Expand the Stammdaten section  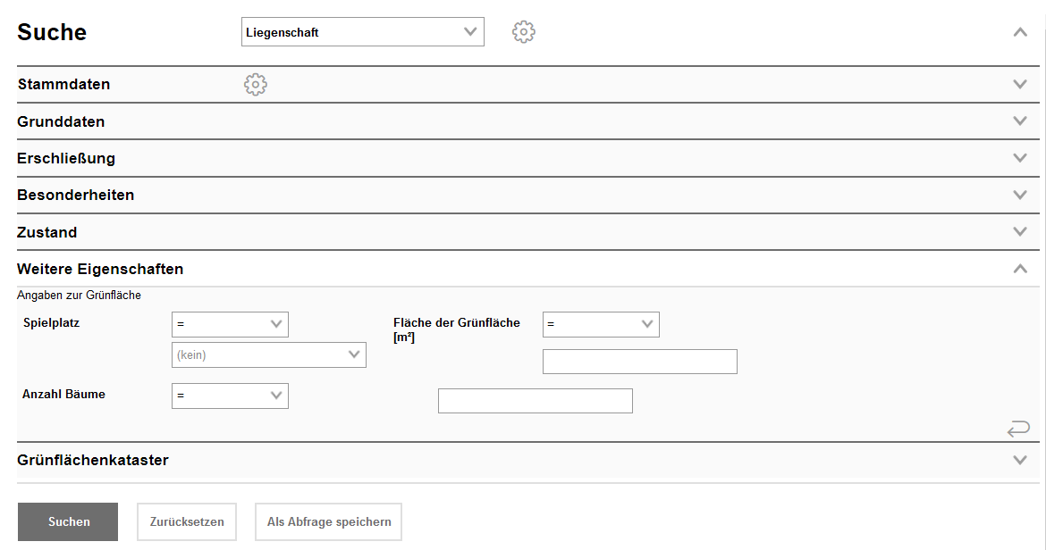tap(1020, 85)
